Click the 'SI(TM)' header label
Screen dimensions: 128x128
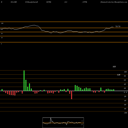point(49,2)
